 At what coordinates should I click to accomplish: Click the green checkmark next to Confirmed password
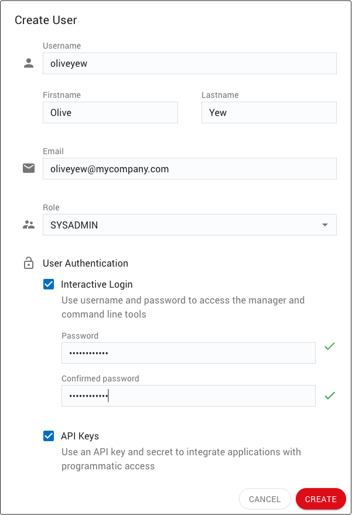coord(330,395)
